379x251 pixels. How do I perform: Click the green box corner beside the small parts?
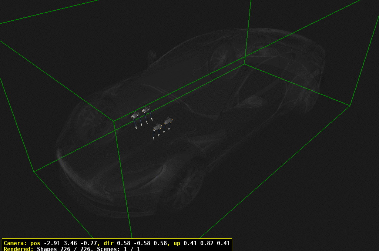tap(114, 121)
